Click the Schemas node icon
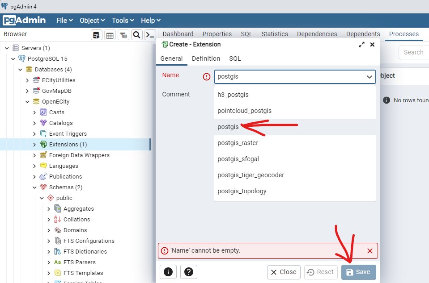429x283 pixels. (x=43, y=187)
